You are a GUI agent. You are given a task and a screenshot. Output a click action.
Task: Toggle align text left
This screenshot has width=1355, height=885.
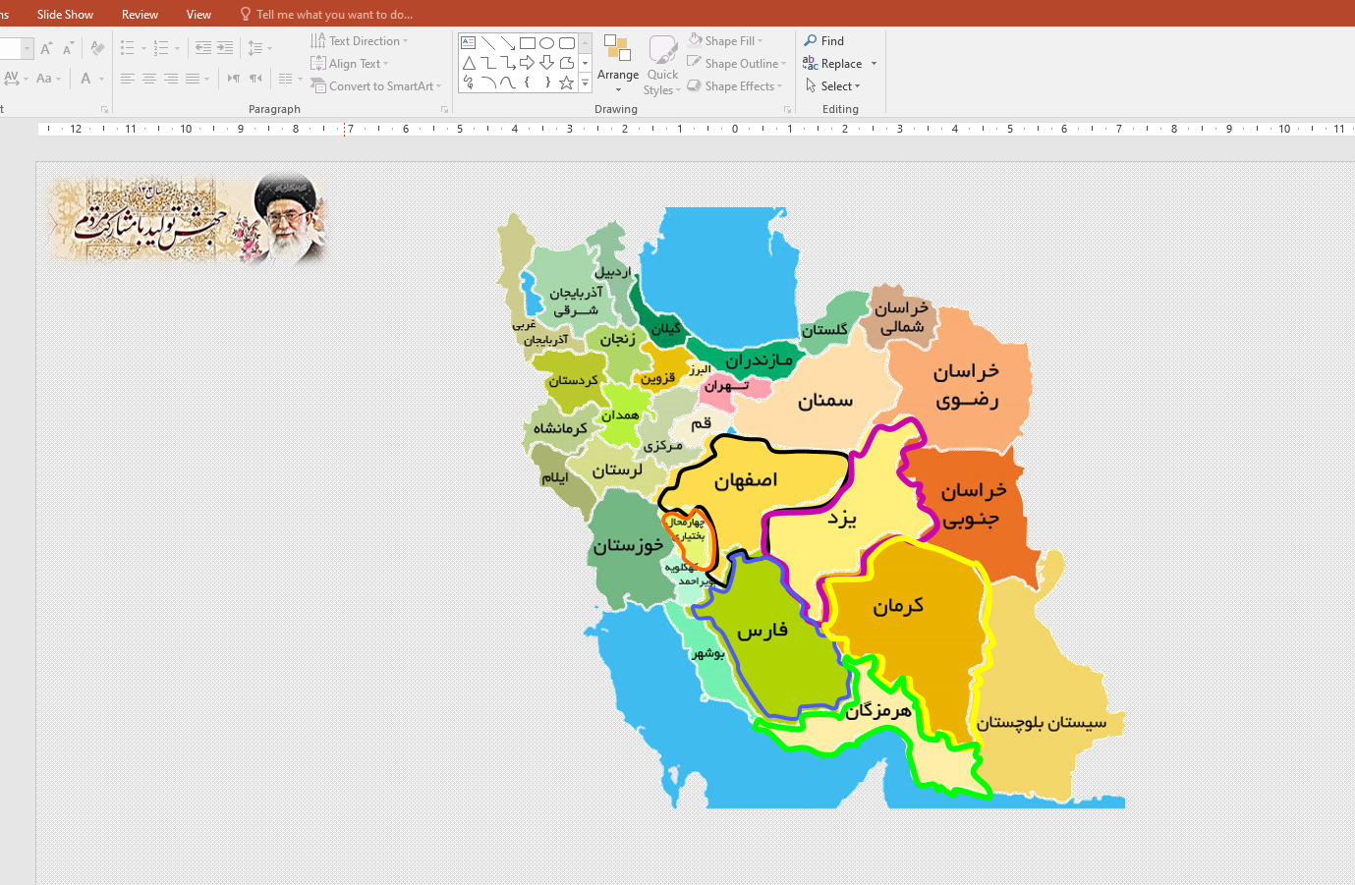tap(128, 79)
